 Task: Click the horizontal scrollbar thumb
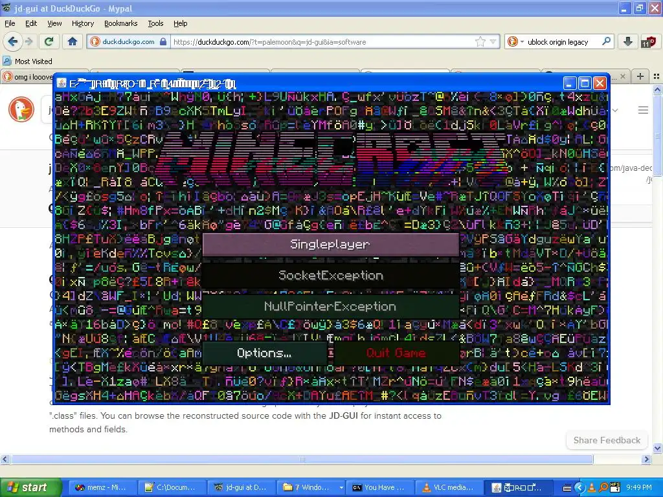[x=302, y=459]
